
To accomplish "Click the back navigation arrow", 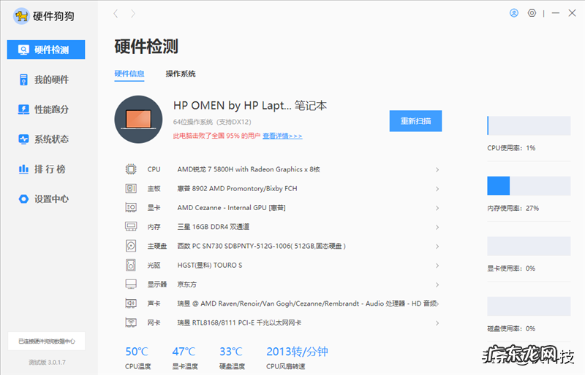I will click(116, 14).
